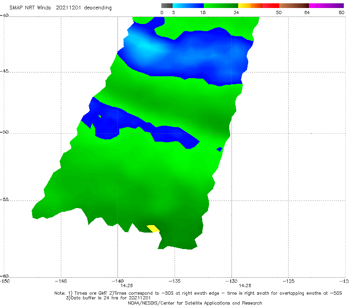Click the longitude label "-135"
This screenshot has width=349, height=306.
tap(174, 281)
